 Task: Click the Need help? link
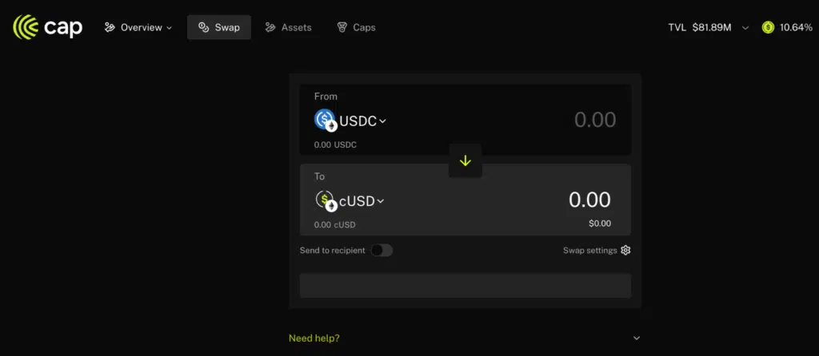coord(314,338)
